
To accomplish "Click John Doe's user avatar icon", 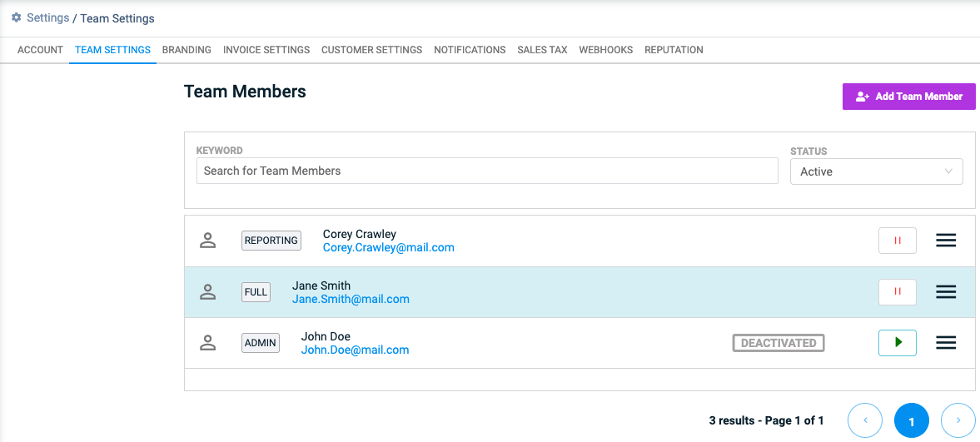I will click(207, 343).
